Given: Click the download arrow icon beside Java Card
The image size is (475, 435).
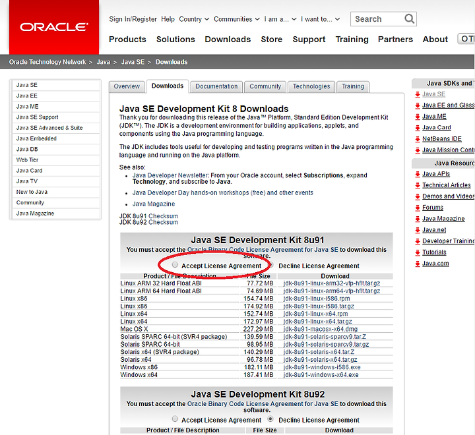Looking at the screenshot, I should coord(418,128).
